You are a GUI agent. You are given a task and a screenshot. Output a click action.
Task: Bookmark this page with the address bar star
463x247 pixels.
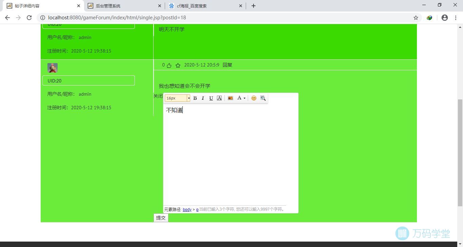pyautogui.click(x=416, y=18)
